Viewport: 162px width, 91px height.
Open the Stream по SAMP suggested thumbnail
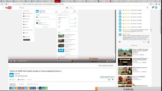click(125, 53)
